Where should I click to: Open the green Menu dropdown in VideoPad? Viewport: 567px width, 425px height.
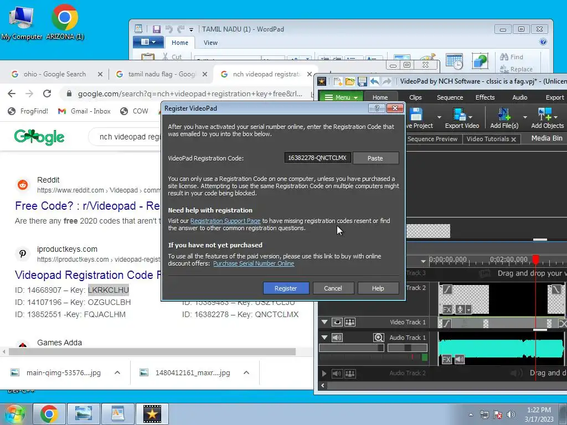(x=341, y=97)
